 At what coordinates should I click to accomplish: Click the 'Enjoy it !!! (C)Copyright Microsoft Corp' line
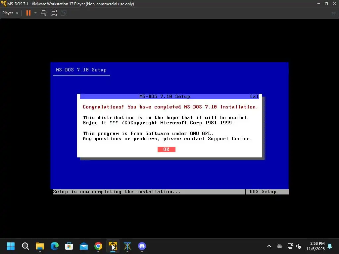159,123
